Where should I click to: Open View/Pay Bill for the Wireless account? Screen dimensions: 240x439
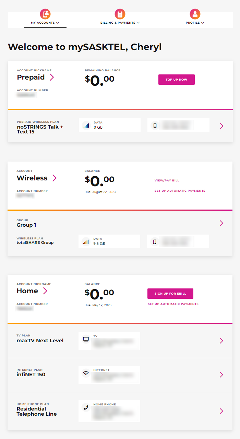coord(167,180)
